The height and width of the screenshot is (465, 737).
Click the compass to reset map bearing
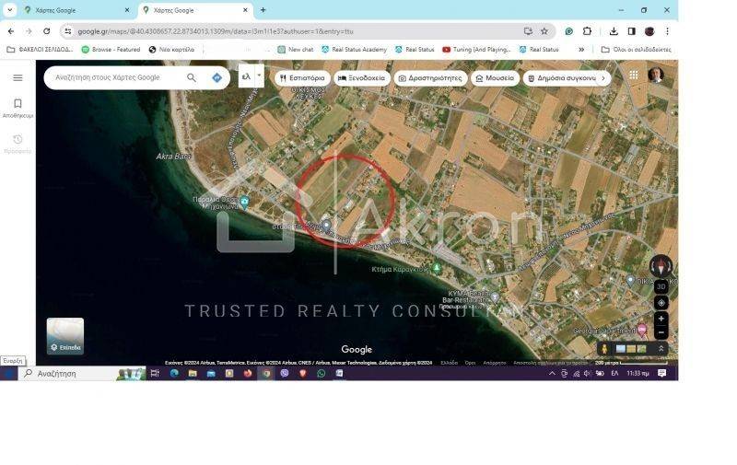(661, 267)
